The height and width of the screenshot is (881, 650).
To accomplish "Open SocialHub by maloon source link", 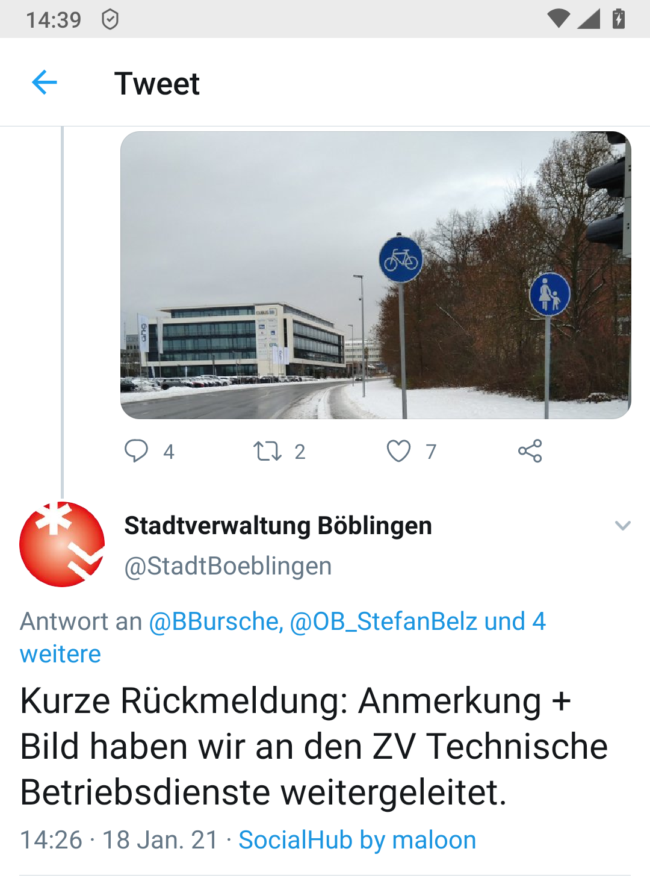I will tap(357, 840).
